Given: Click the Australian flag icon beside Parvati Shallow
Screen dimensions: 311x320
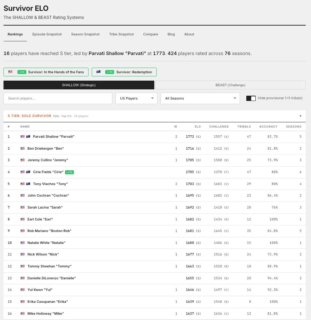Looking at the screenshot, I should click(28, 137).
